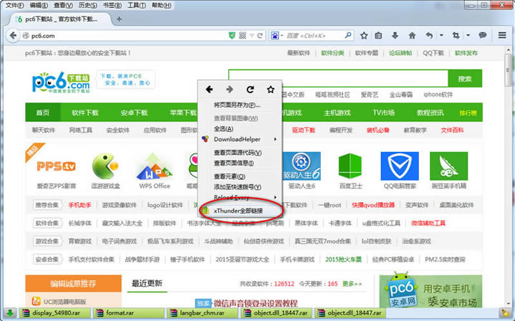Expand Reload Every submenu in context menu
515x321 pixels.
coord(240,198)
